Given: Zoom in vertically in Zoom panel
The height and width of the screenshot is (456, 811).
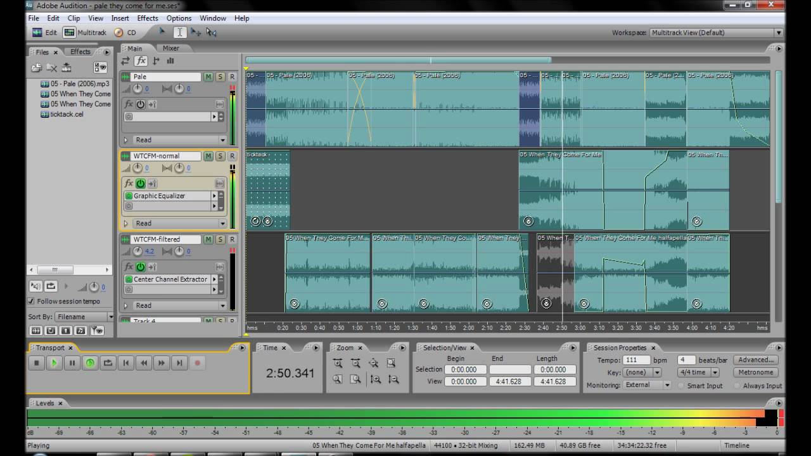Looking at the screenshot, I should click(x=376, y=379).
